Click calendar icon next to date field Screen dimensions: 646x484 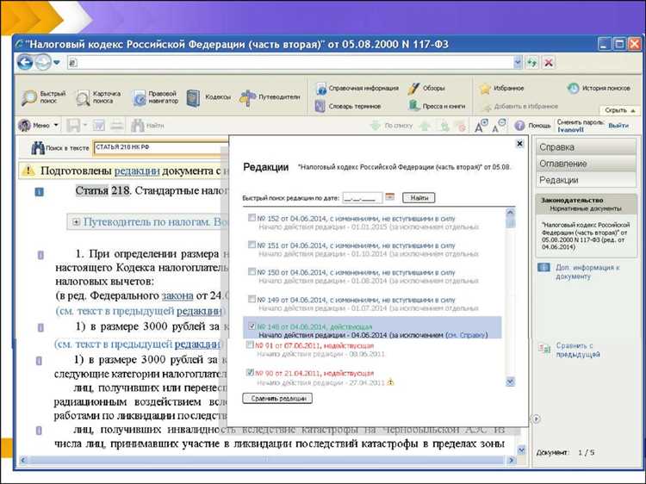click(389, 197)
